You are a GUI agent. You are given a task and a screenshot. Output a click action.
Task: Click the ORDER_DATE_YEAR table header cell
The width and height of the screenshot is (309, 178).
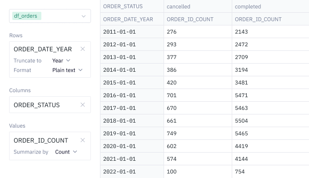pos(132,19)
